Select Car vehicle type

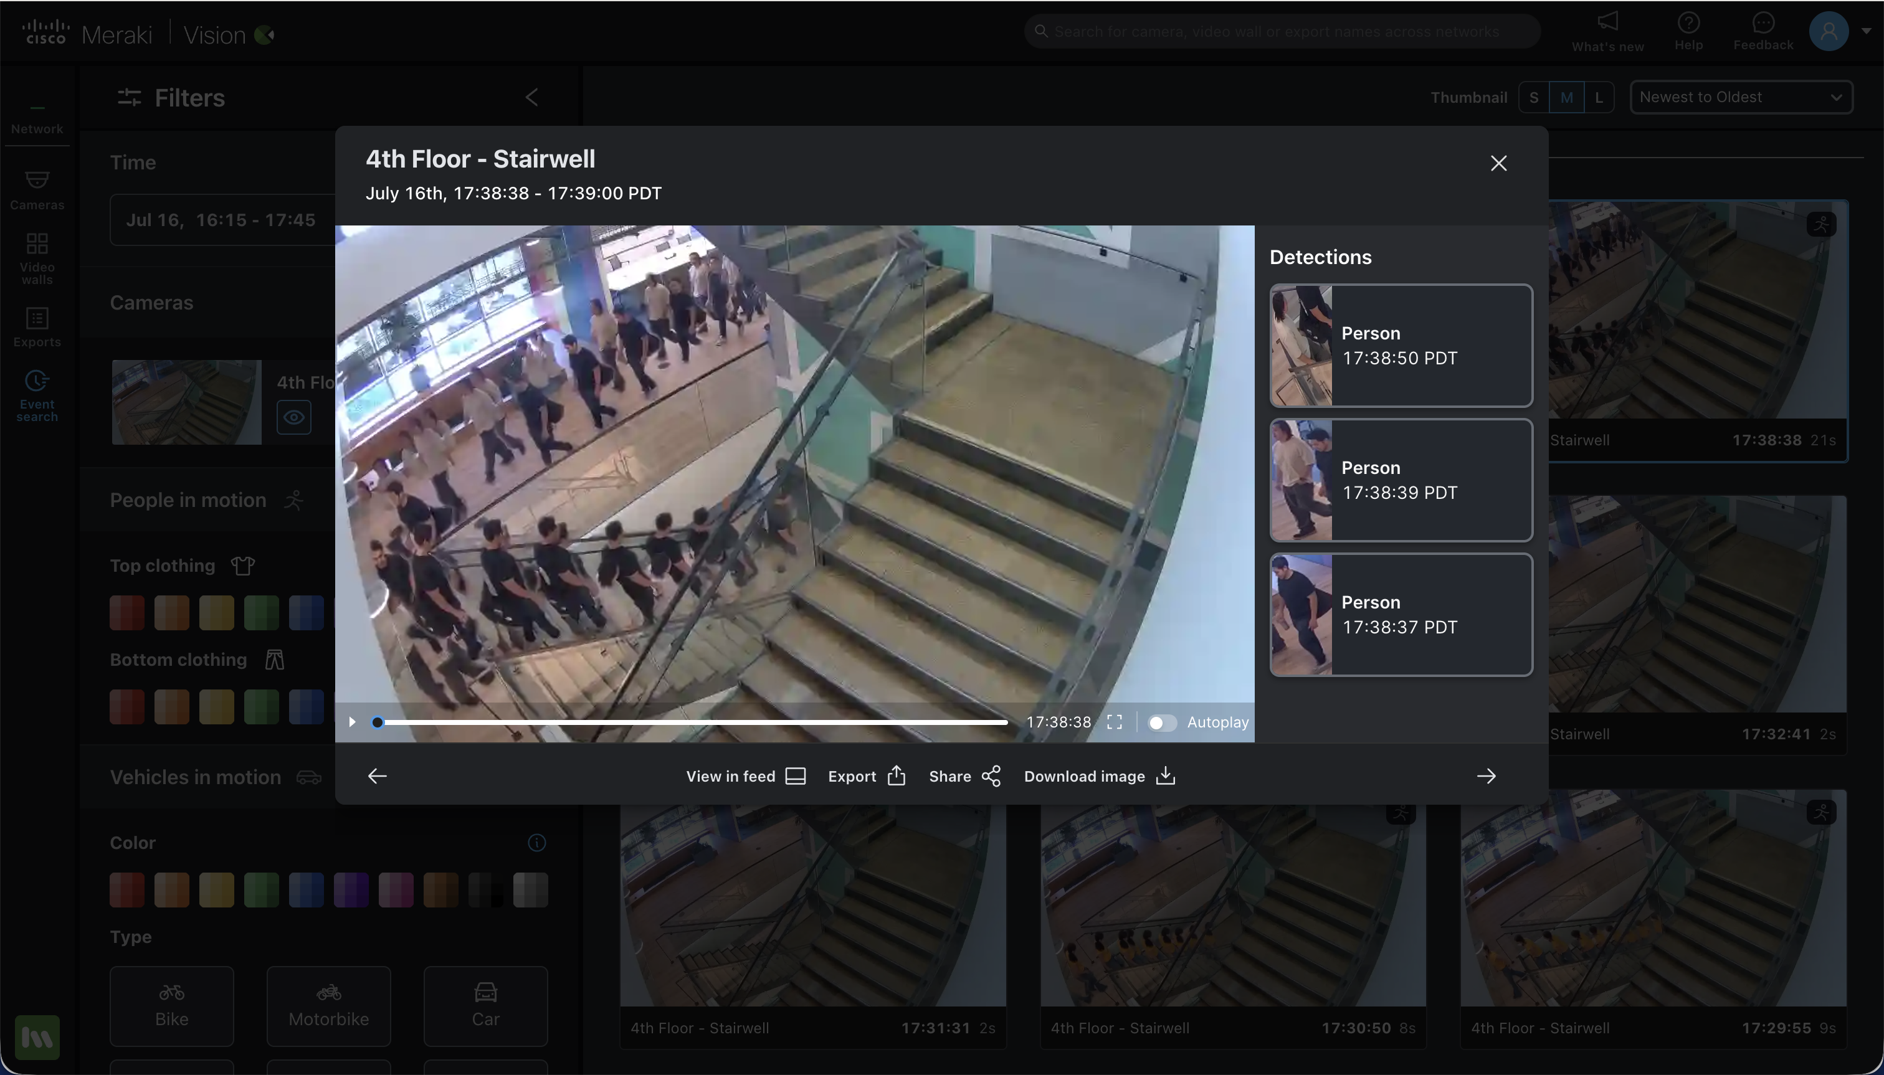click(486, 1006)
